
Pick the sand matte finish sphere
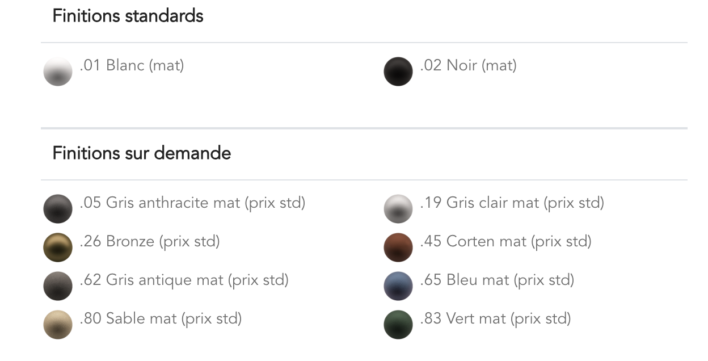tap(58, 325)
